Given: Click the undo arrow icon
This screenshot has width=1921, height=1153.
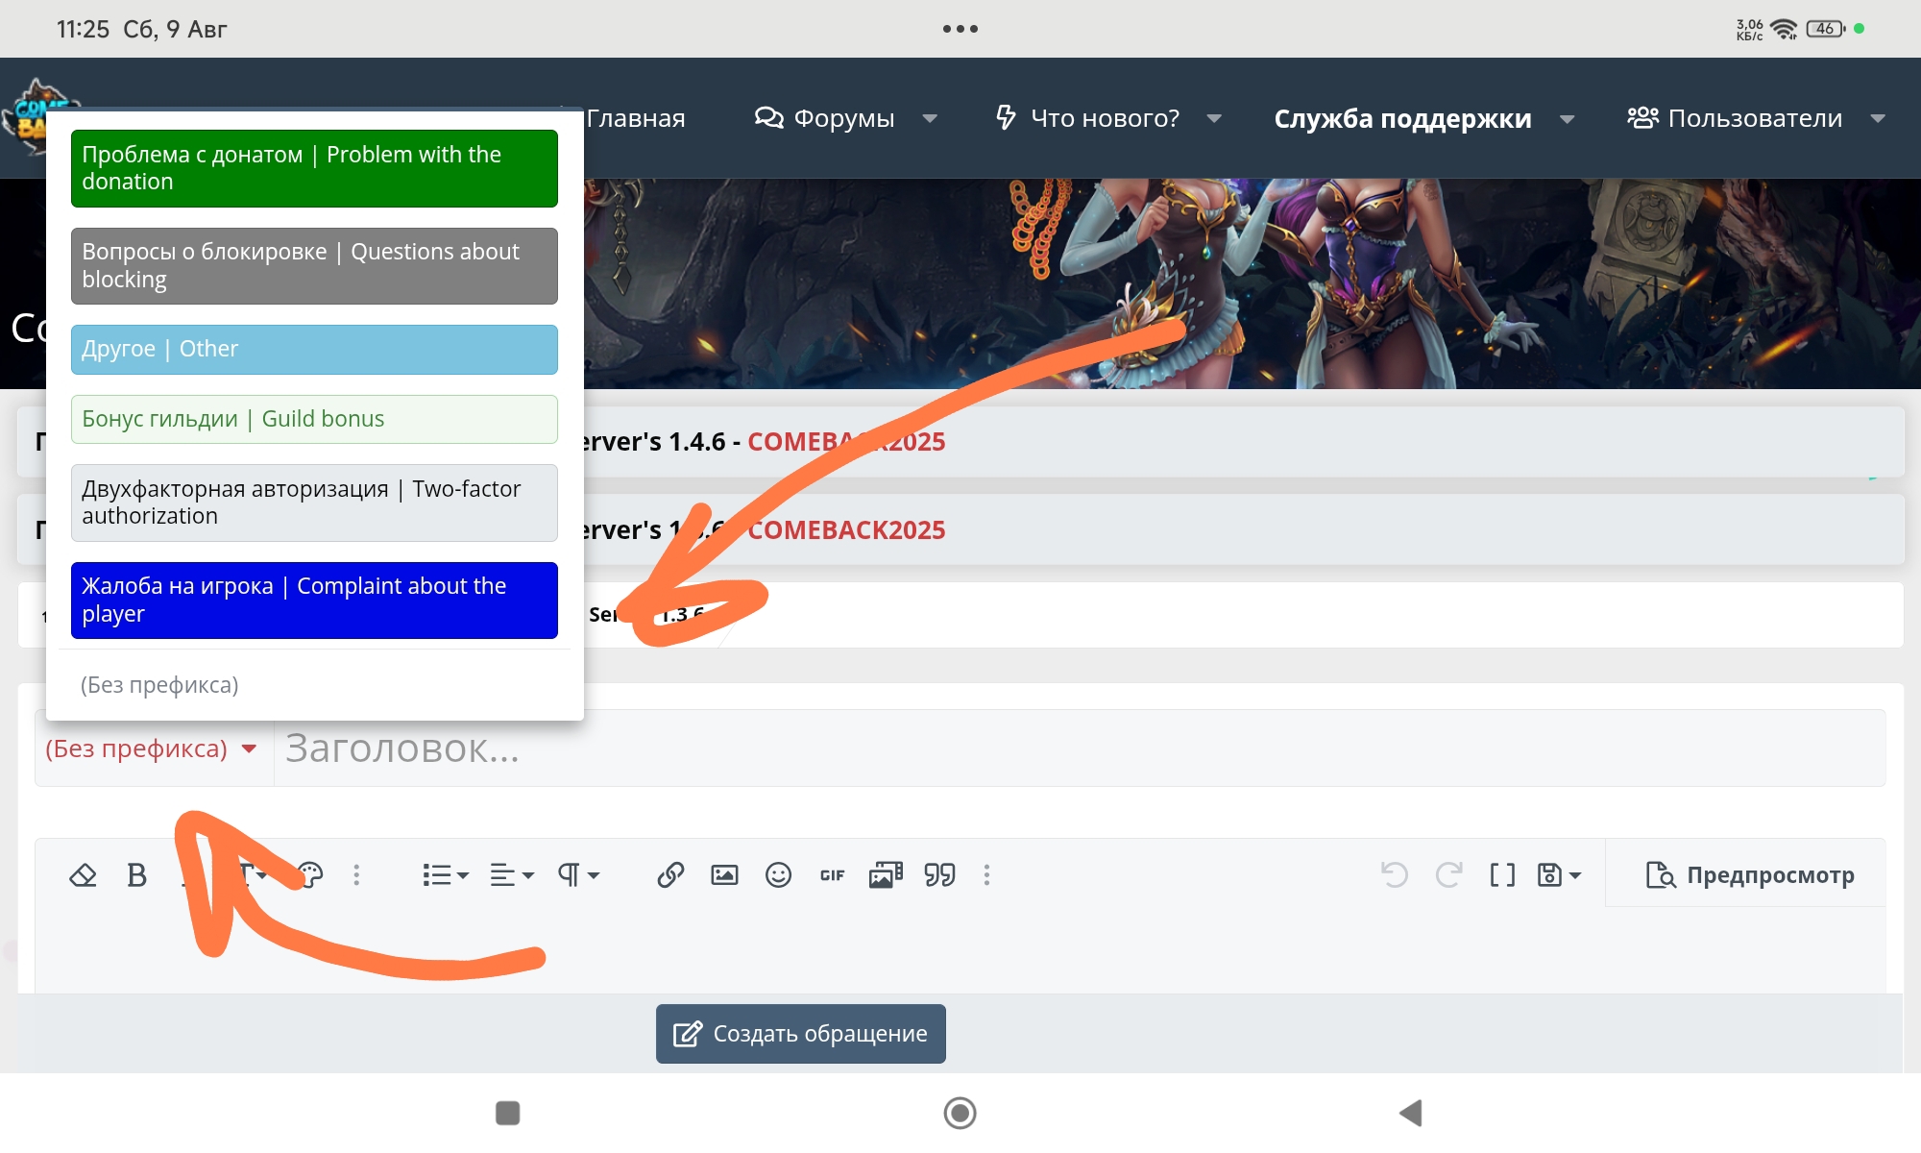Looking at the screenshot, I should pos(1394,874).
